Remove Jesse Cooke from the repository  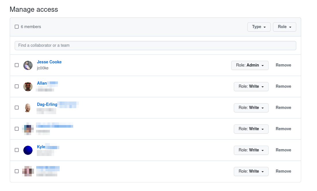(283, 65)
